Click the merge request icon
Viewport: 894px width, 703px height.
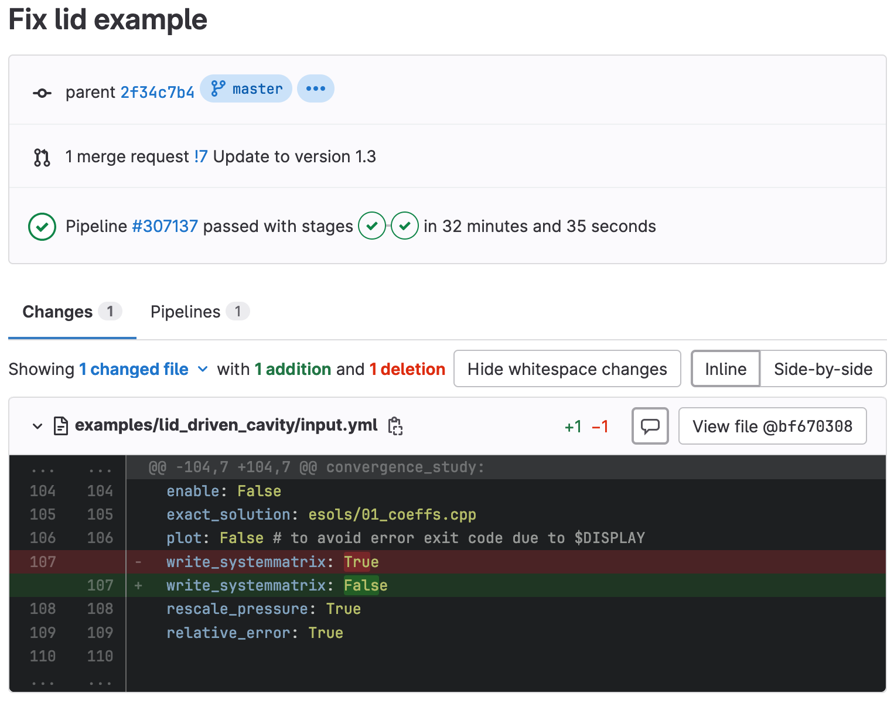[42, 157]
